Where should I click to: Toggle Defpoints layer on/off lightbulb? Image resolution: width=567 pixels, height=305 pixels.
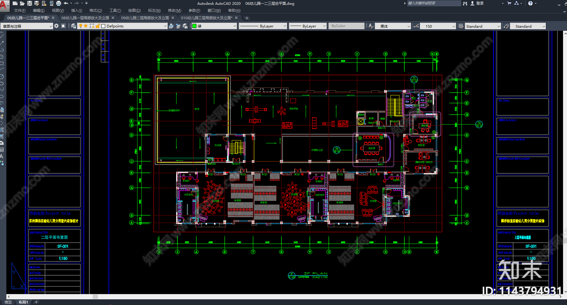pyautogui.click(x=80, y=26)
